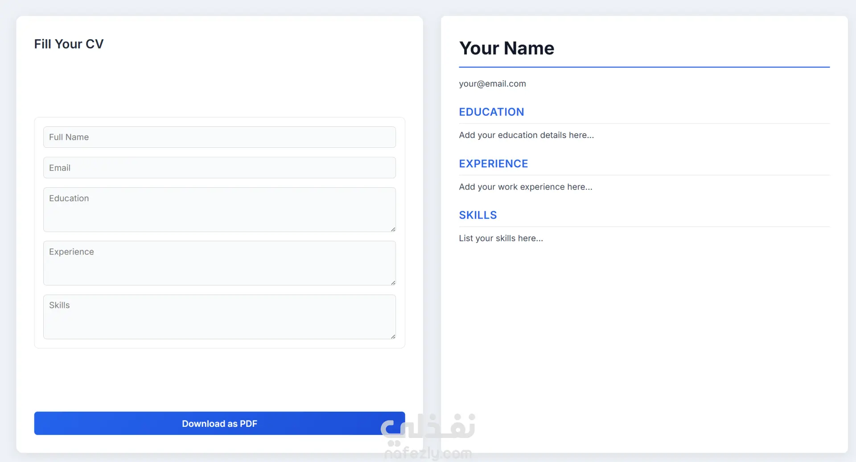Select the SKILLS section heading in preview
Screen dimensions: 856x462
477,215
